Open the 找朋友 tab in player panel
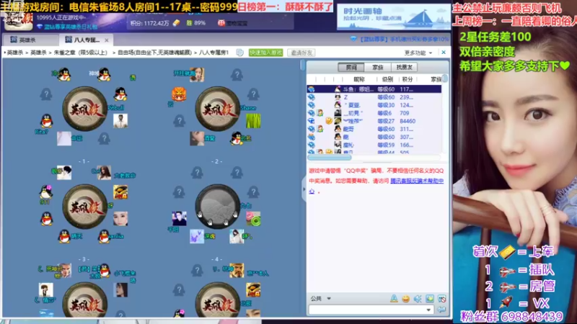This screenshot has width=577, height=324. point(404,67)
